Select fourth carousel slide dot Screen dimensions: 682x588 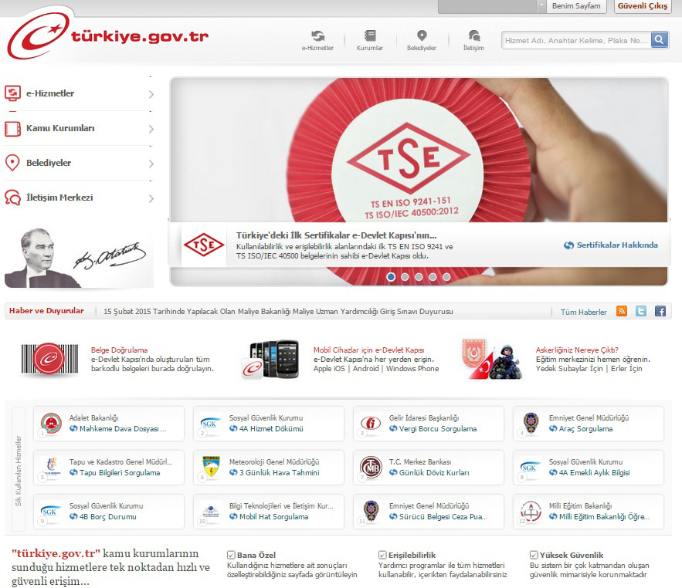point(433,277)
